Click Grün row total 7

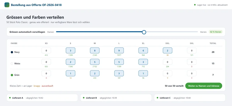(x=213, y=75)
